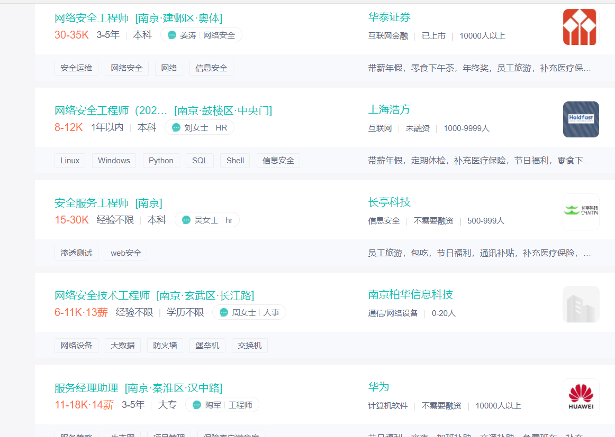Open 网络安全工程师 job in 建邺区·奥体

pos(138,18)
